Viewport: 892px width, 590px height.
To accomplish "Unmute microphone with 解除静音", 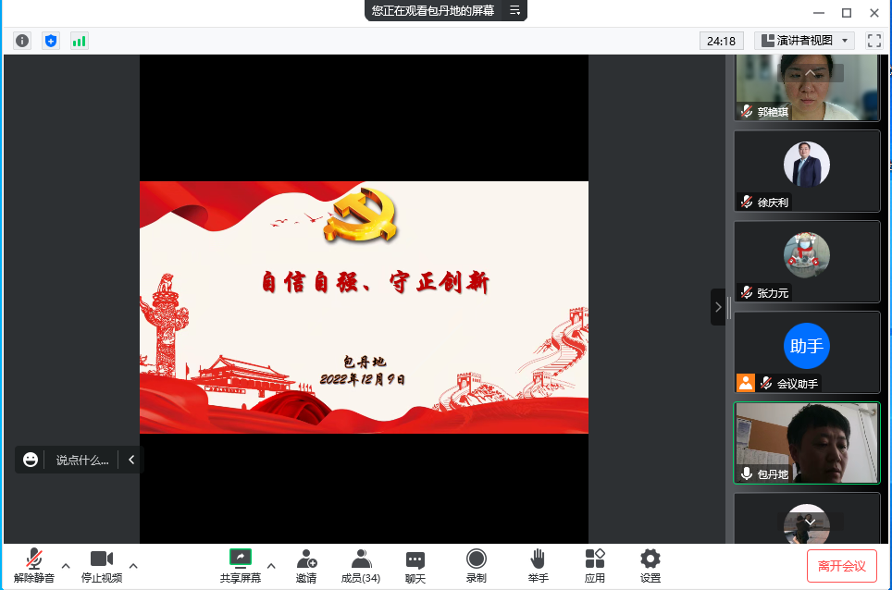I will coord(34,565).
